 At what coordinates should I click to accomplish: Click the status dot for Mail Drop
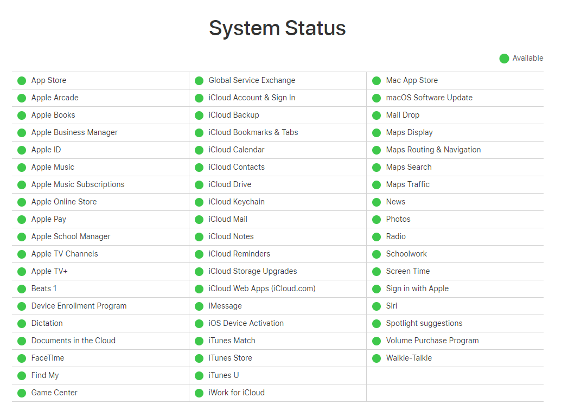click(377, 116)
